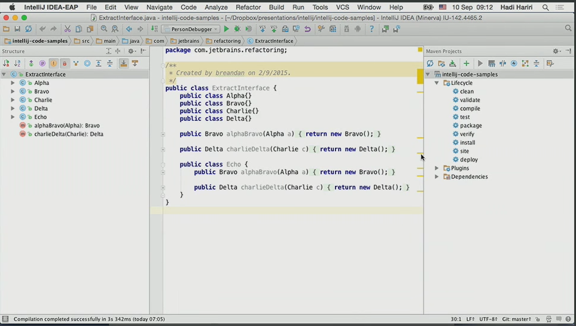This screenshot has height=326, width=576.
Task: Toggle Show non-public members filter
Action: [x=65, y=63]
